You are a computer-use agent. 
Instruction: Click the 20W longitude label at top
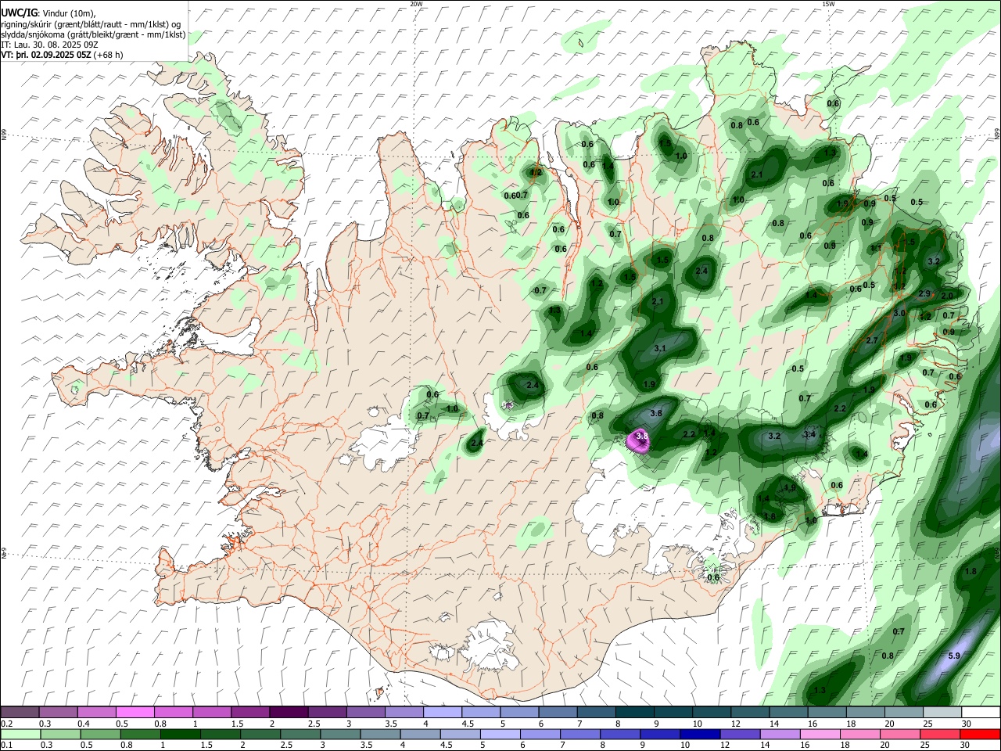click(x=416, y=4)
